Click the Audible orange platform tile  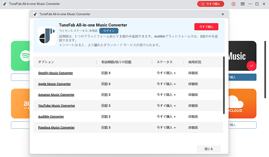click(20, 104)
